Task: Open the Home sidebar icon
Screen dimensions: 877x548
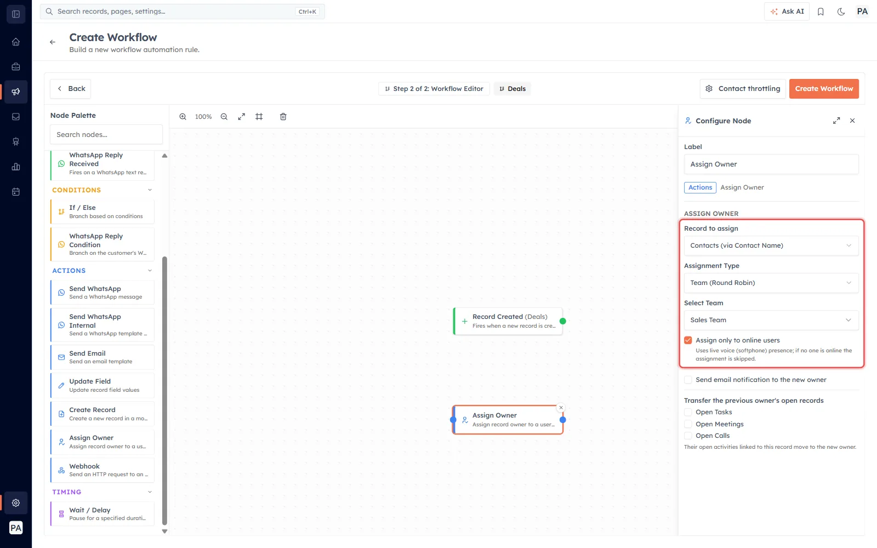Action: pos(16,42)
